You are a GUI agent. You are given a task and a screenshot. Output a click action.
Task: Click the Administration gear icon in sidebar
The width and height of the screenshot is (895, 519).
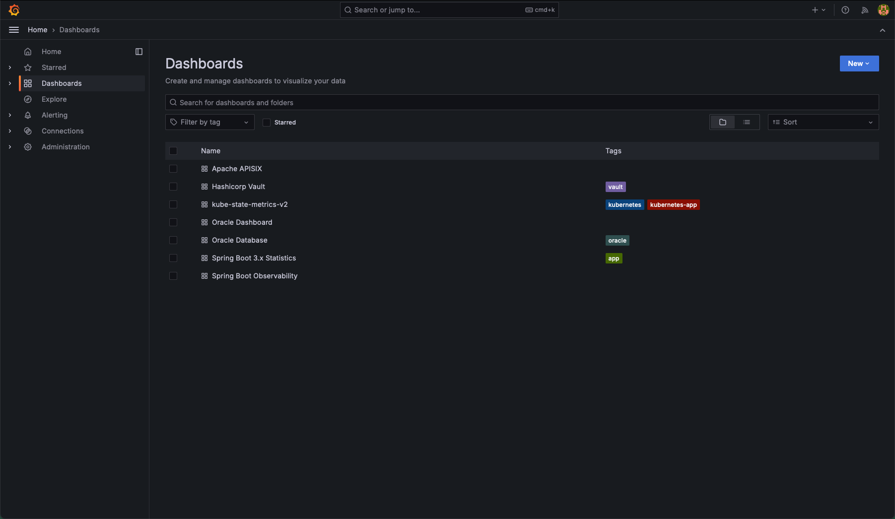[x=28, y=147]
